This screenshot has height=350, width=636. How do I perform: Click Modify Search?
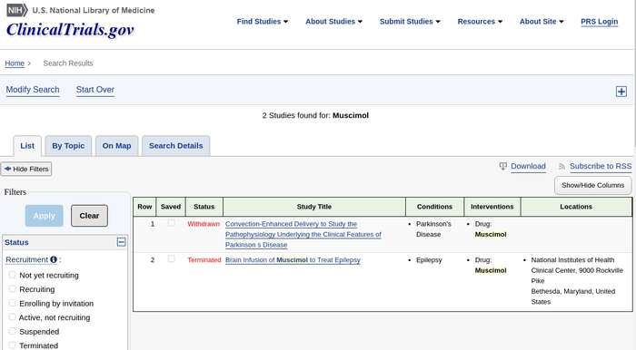(x=33, y=90)
